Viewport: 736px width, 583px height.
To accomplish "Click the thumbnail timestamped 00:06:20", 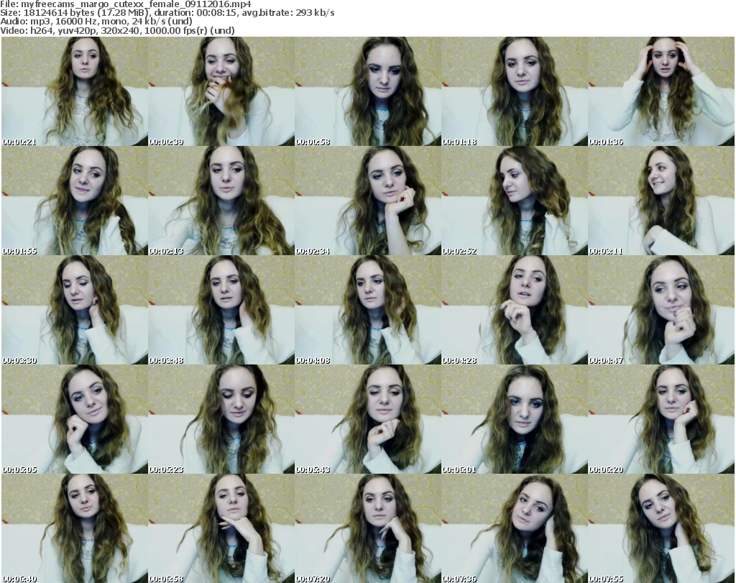I will tap(661, 419).
